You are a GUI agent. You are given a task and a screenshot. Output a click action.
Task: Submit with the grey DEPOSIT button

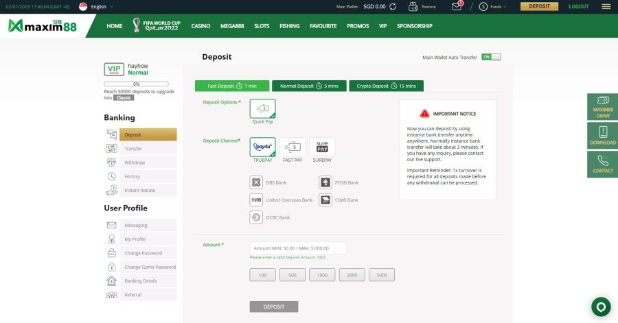(274, 307)
